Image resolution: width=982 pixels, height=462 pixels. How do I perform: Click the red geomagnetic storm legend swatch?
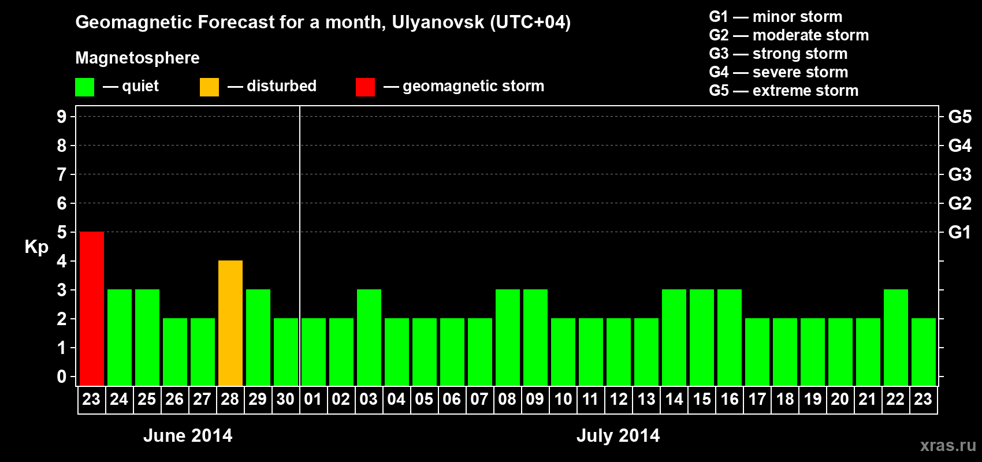click(x=365, y=87)
